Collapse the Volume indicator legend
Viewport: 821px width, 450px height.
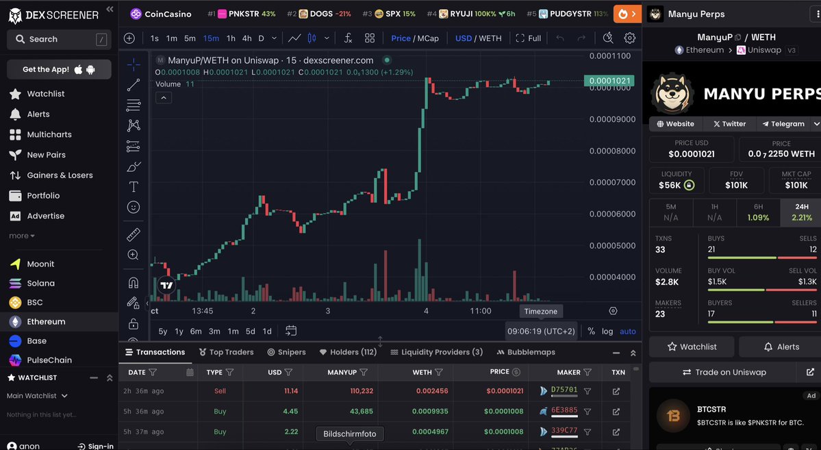tap(164, 98)
